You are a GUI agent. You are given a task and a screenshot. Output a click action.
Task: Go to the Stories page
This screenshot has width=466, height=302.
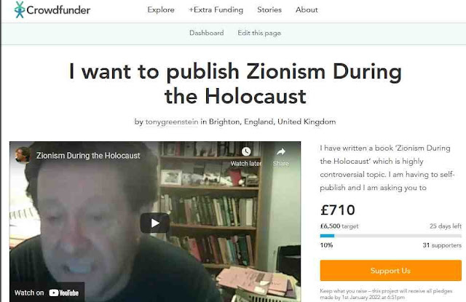click(269, 9)
